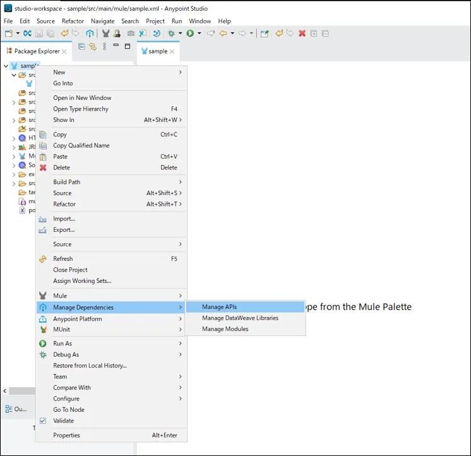471x456 pixels.
Task: Open the MUnit submenu
Action: 112,330
